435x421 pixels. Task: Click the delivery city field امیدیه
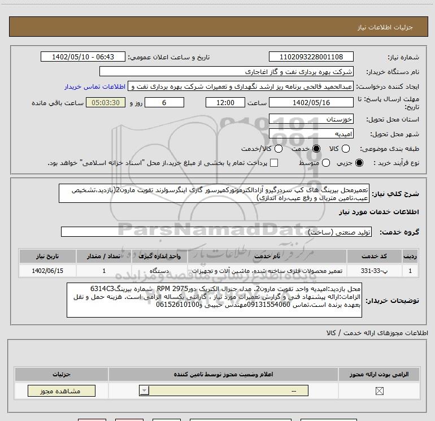pyautogui.click(x=311, y=134)
